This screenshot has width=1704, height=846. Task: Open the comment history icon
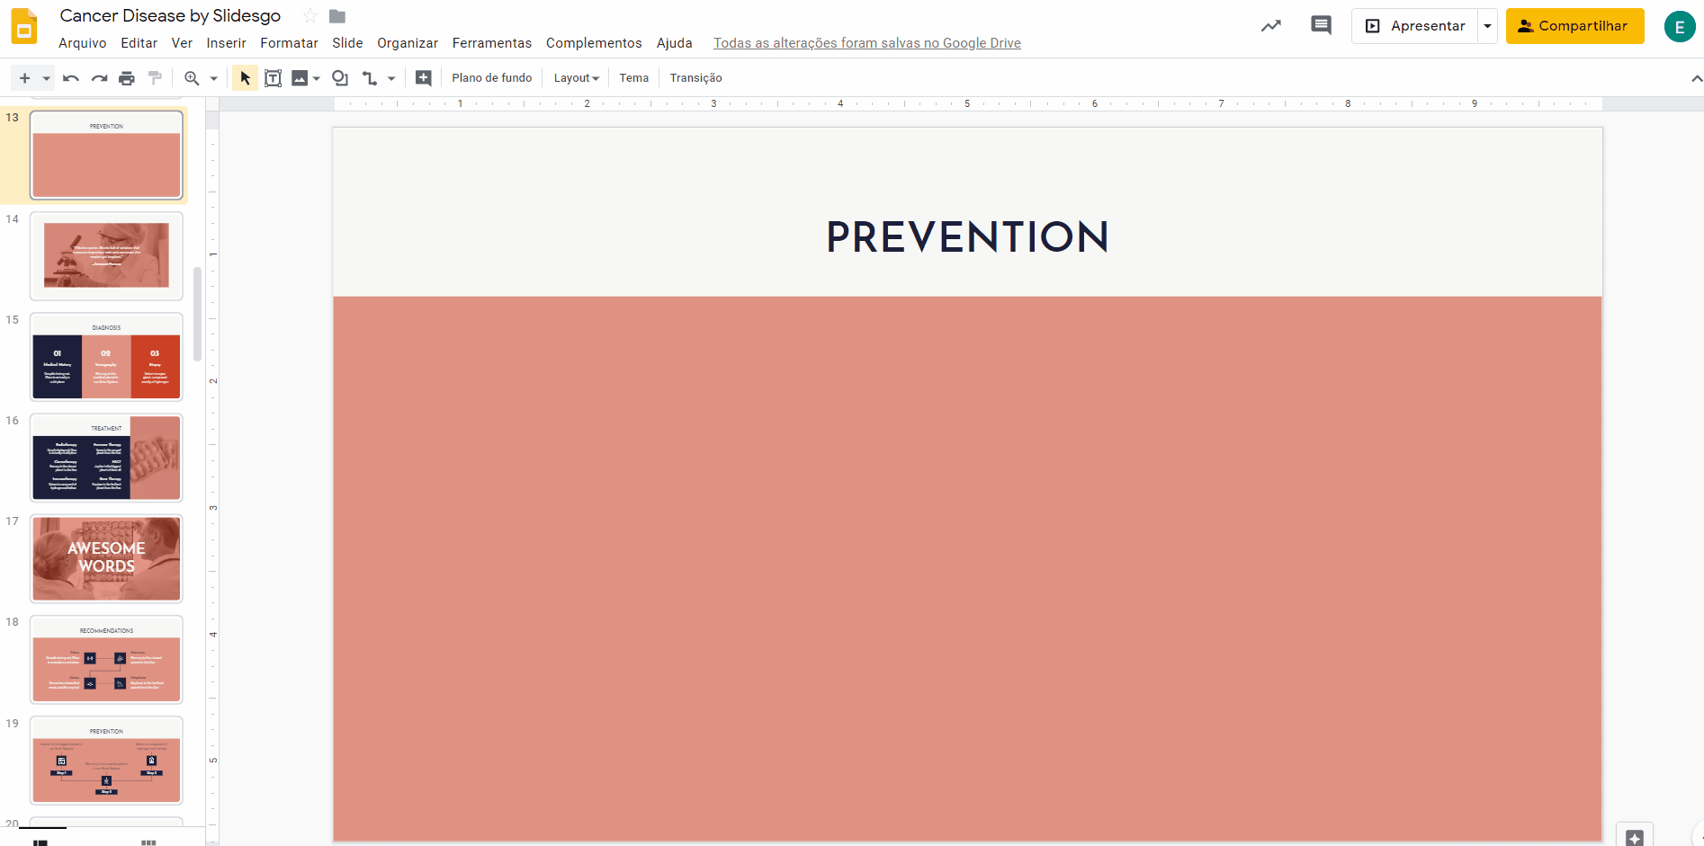pyautogui.click(x=1321, y=26)
